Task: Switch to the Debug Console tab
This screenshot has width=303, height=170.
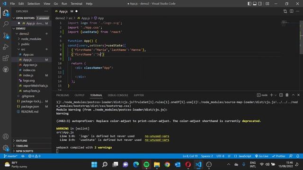Action: (118, 95)
